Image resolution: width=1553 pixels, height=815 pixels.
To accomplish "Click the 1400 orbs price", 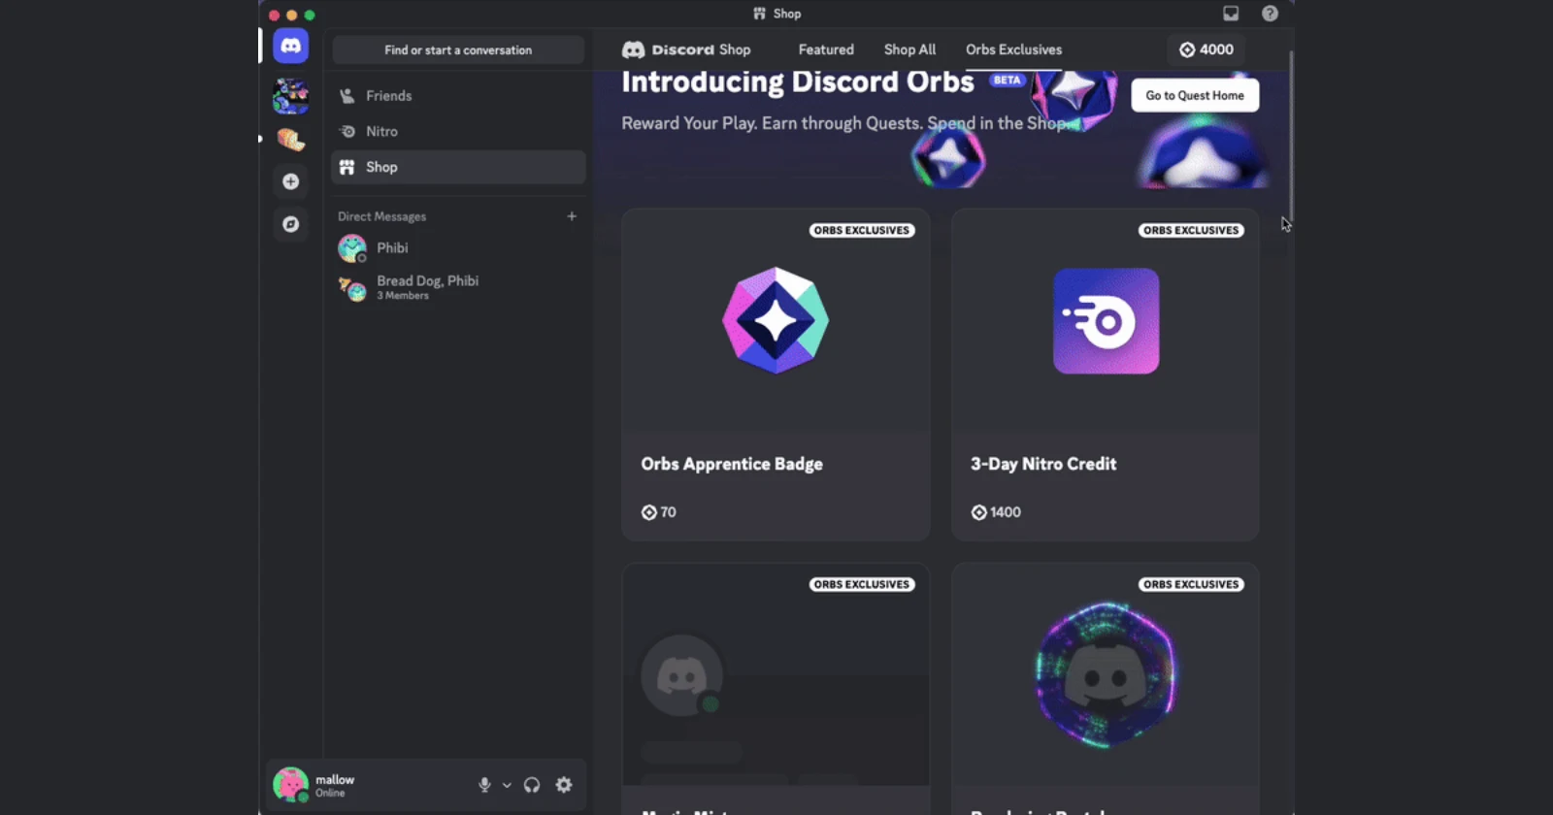I will click(x=996, y=512).
